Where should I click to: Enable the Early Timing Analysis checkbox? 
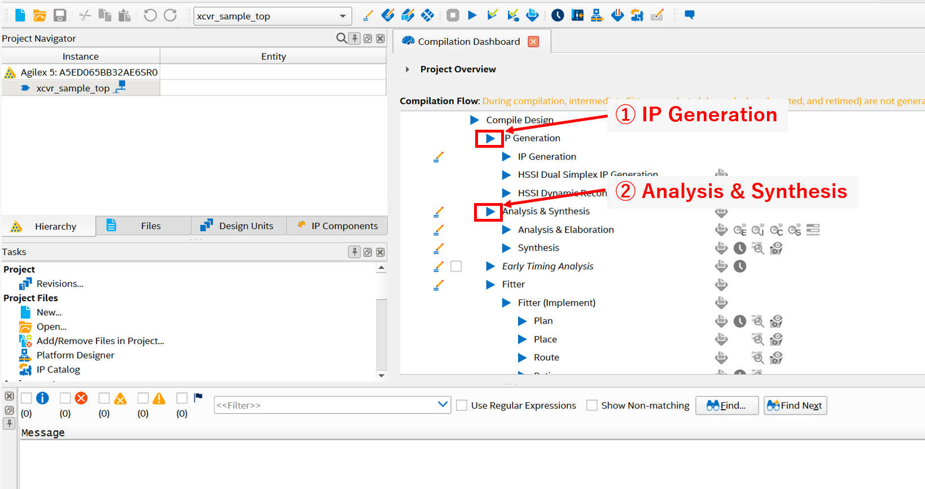click(x=456, y=266)
